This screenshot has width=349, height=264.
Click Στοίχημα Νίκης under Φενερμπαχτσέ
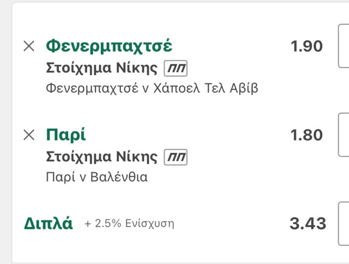pyautogui.click(x=102, y=69)
